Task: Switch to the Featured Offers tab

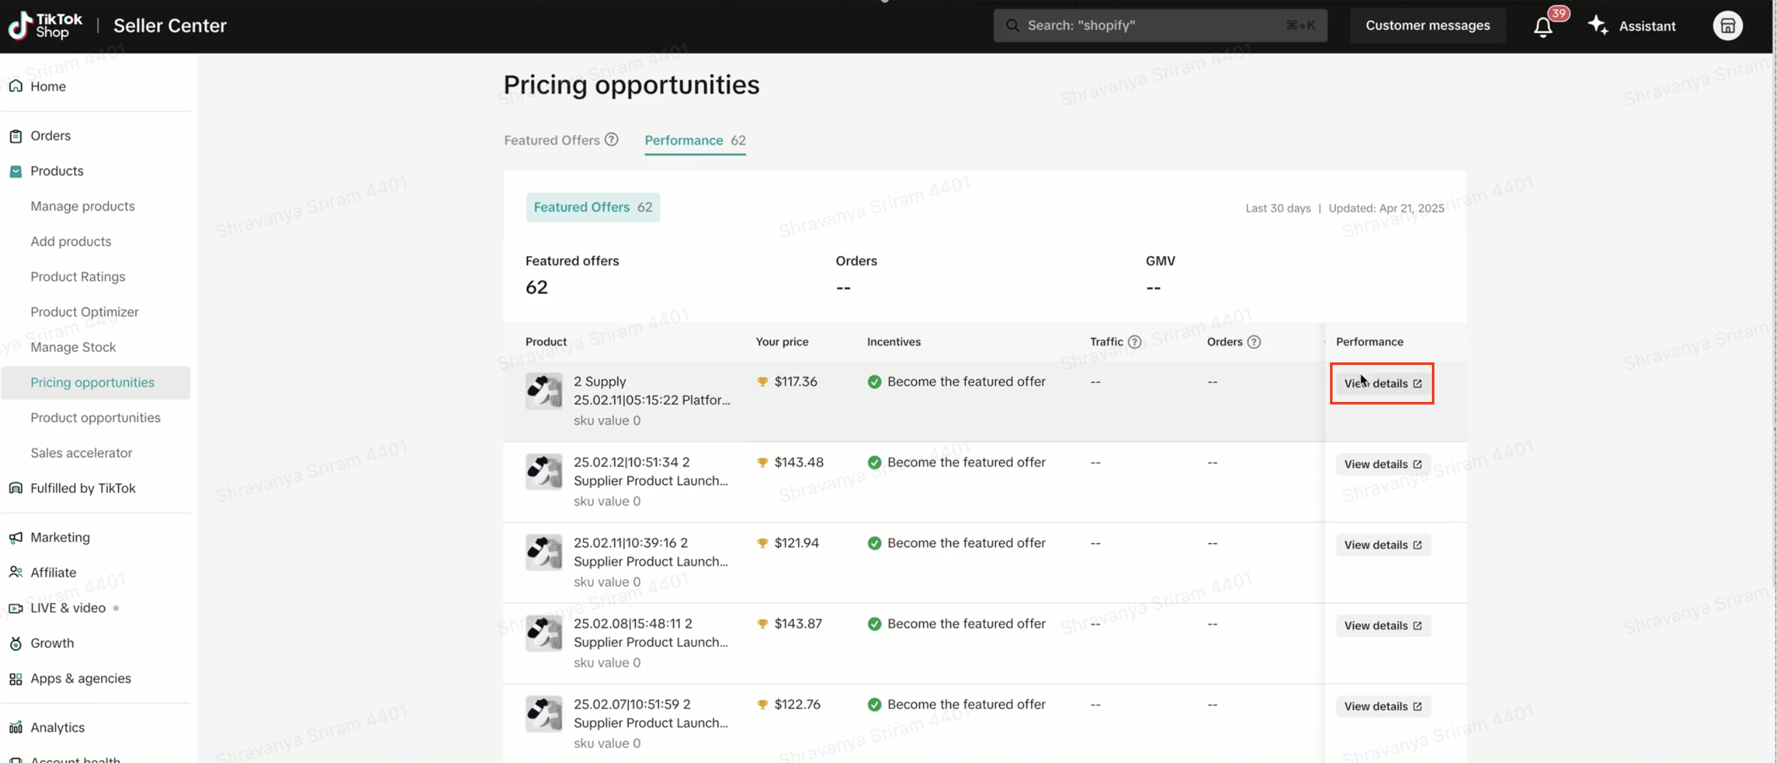Action: [552, 140]
